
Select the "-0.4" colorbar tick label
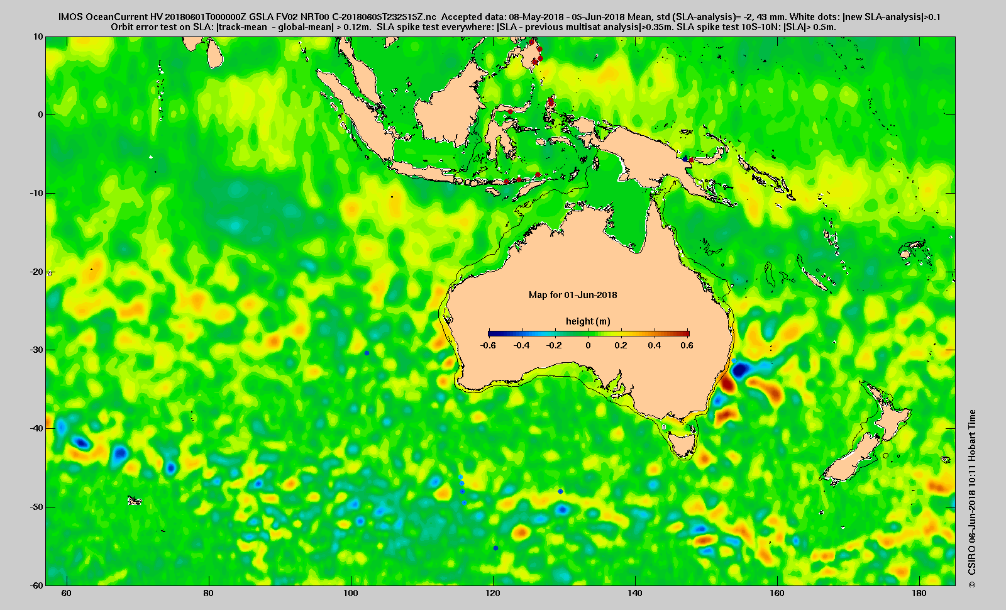(521, 345)
